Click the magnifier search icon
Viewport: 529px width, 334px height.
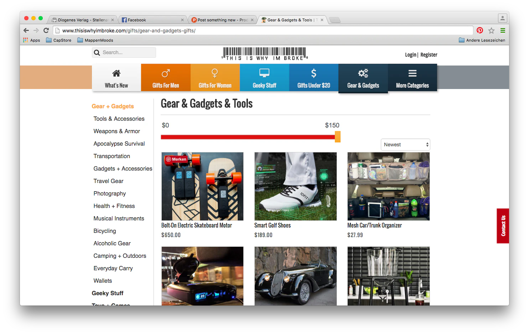(97, 53)
